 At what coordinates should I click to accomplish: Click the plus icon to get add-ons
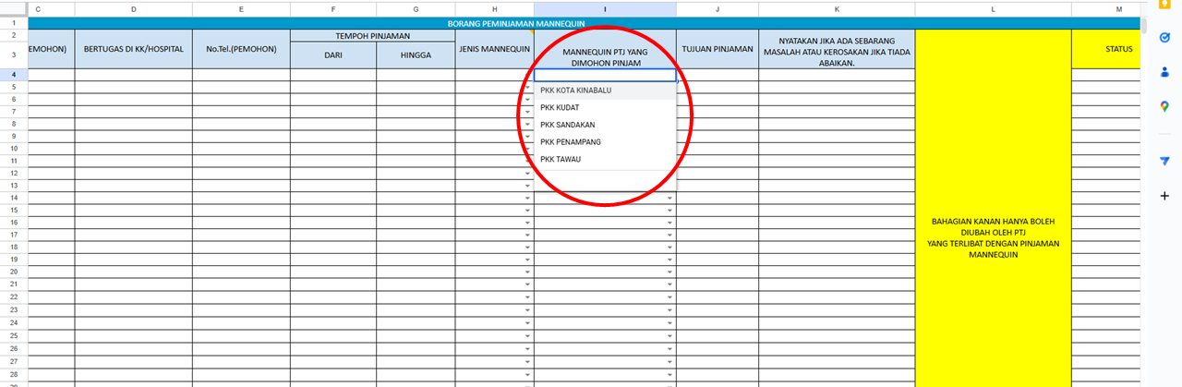pos(1164,196)
